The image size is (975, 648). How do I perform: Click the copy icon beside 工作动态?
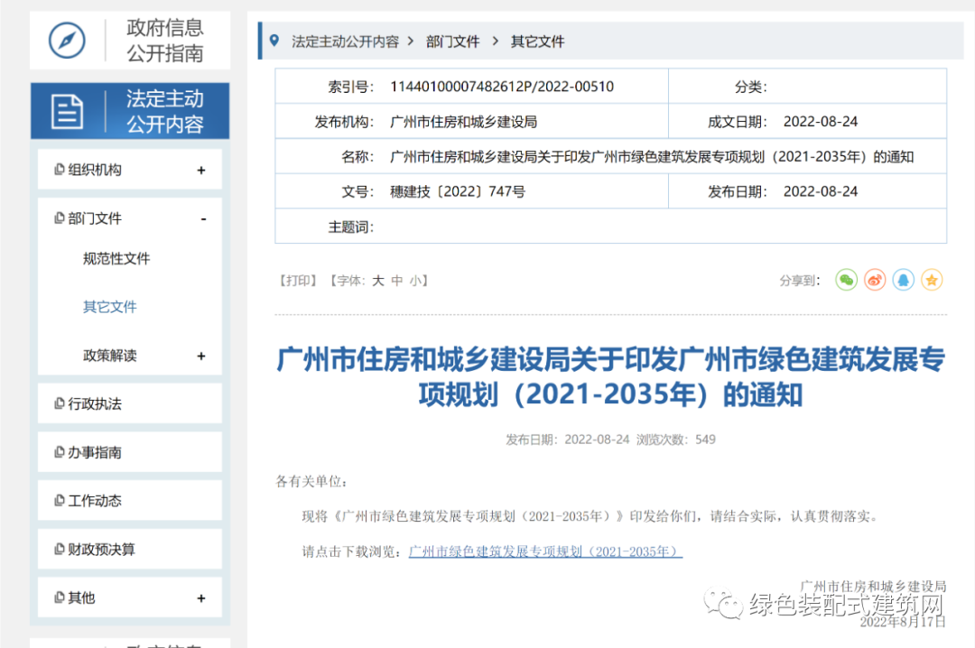coord(59,500)
